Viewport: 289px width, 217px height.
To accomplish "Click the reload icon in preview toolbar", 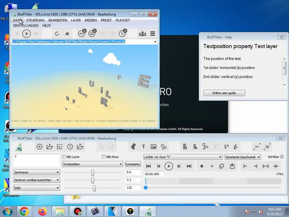I will pyautogui.click(x=57, y=34).
